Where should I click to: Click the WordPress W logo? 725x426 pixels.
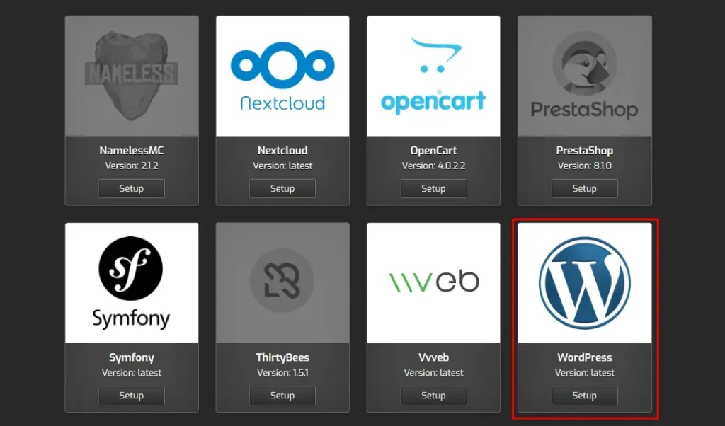tap(584, 283)
